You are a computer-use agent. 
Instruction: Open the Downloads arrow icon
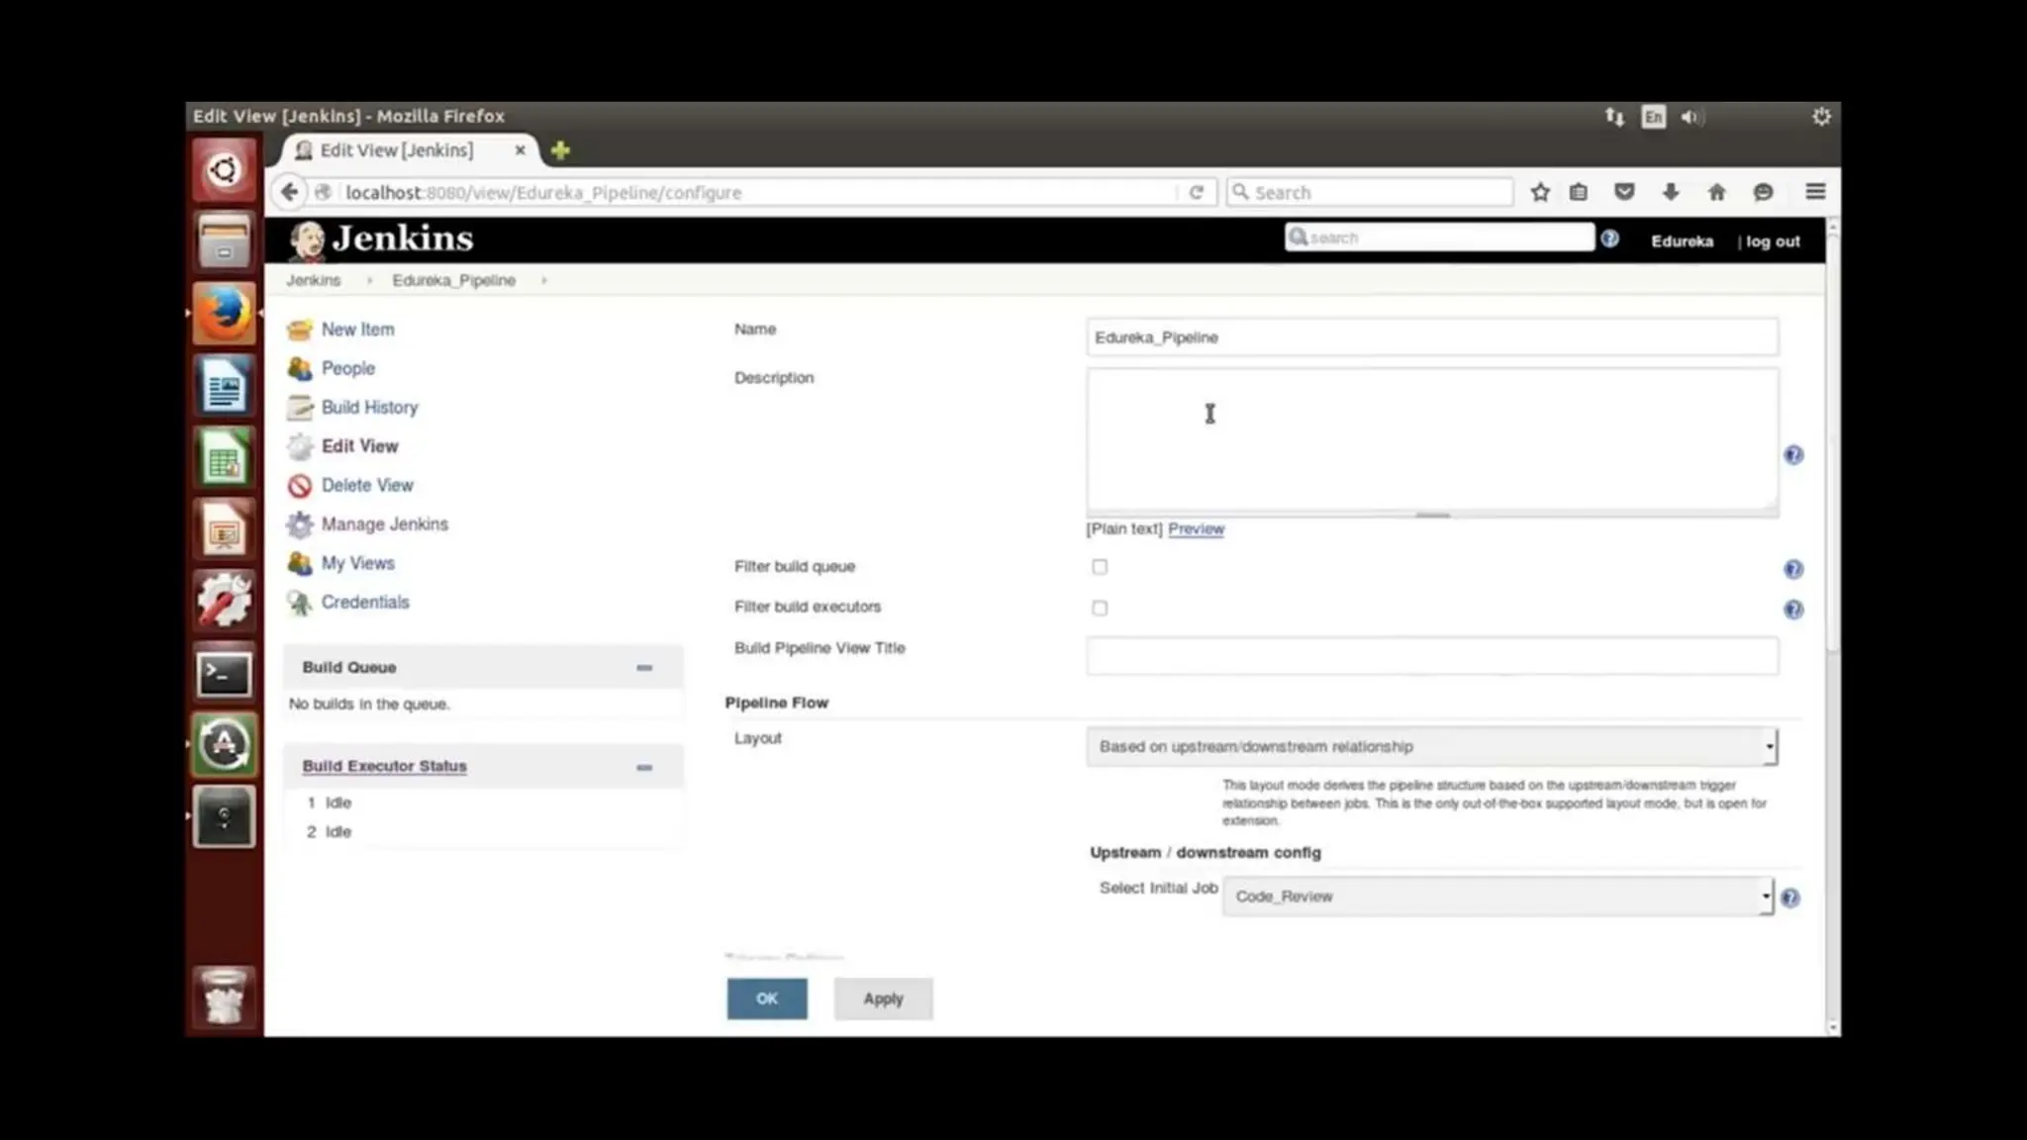1671,192
